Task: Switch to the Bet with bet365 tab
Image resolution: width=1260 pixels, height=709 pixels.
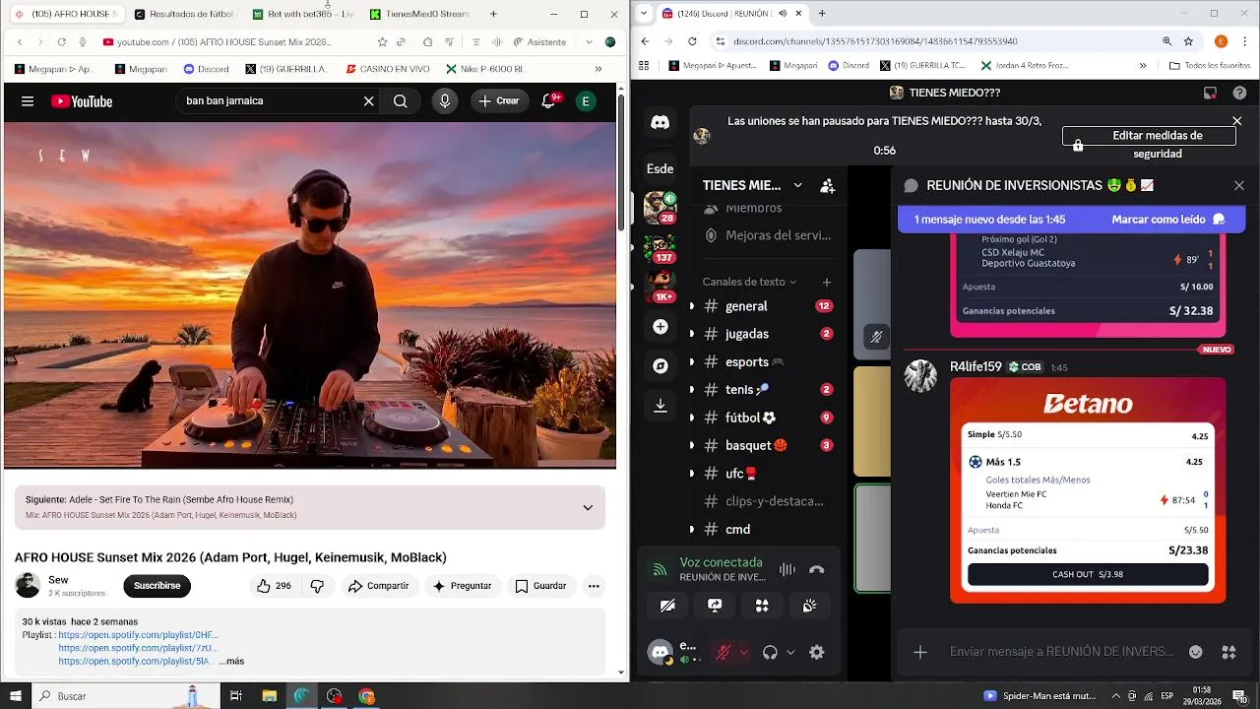Action: [x=301, y=14]
